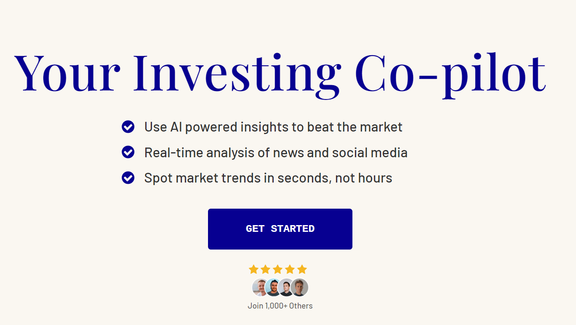Select the third avatar wearing a black shirt
Screen dimensions: 576x325
pos(286,287)
